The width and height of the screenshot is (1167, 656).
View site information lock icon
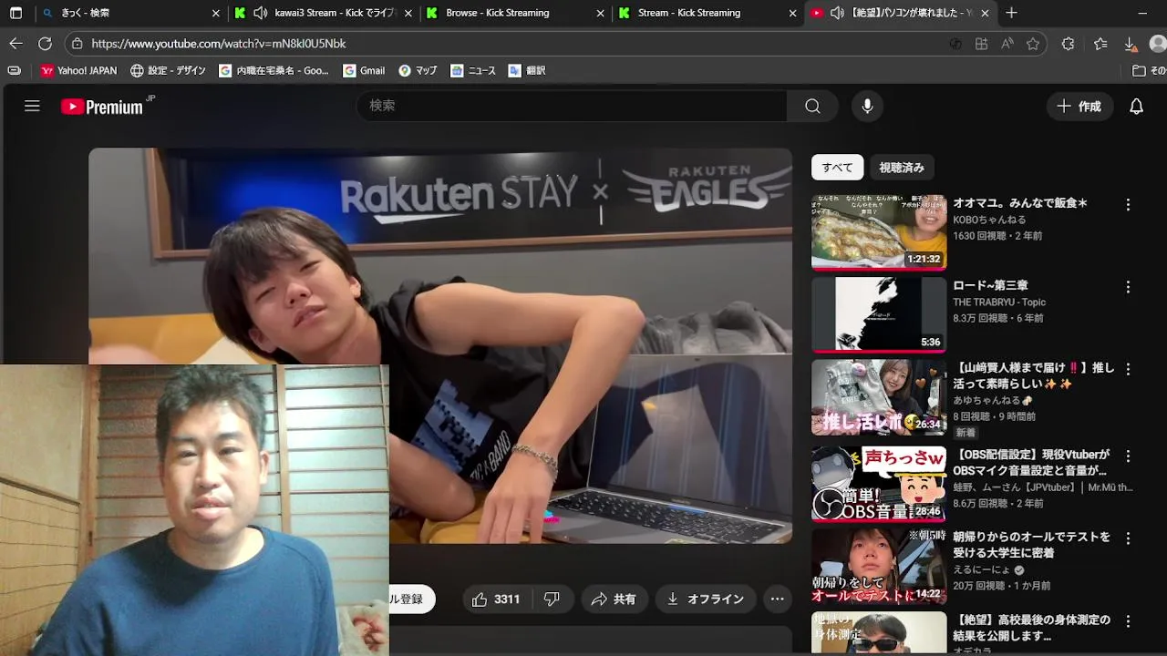pos(77,44)
